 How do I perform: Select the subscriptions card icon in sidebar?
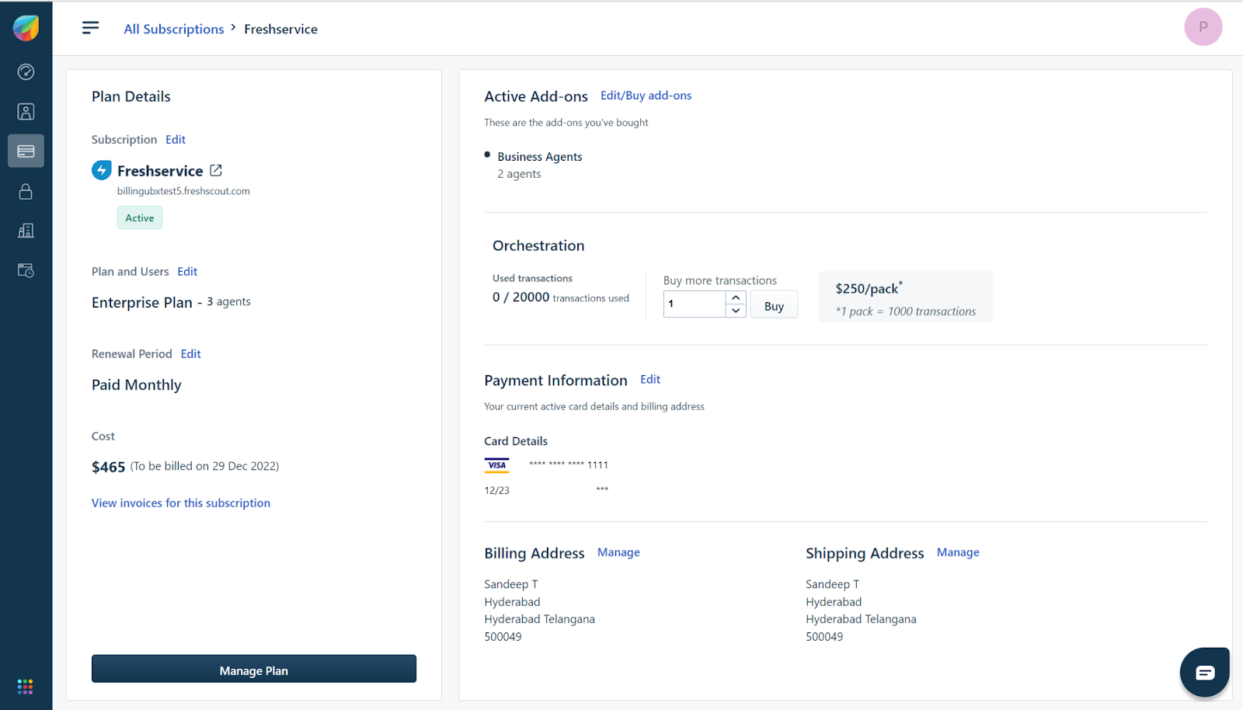click(26, 151)
